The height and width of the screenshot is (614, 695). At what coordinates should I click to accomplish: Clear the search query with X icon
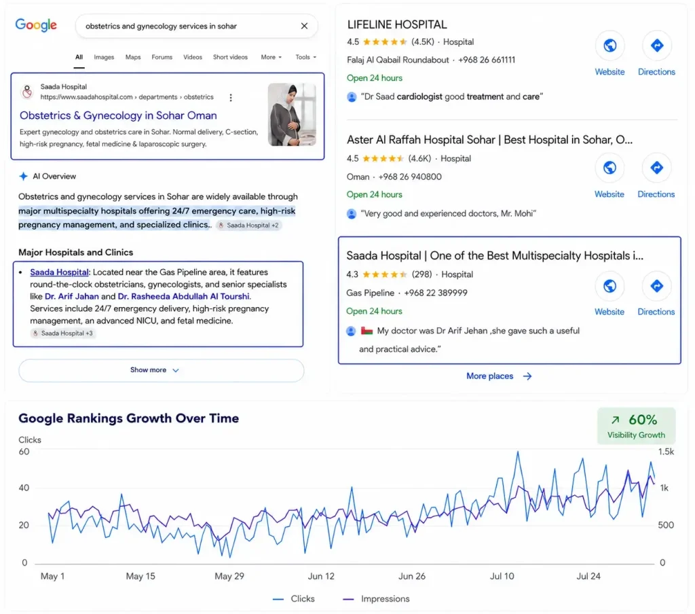point(304,26)
